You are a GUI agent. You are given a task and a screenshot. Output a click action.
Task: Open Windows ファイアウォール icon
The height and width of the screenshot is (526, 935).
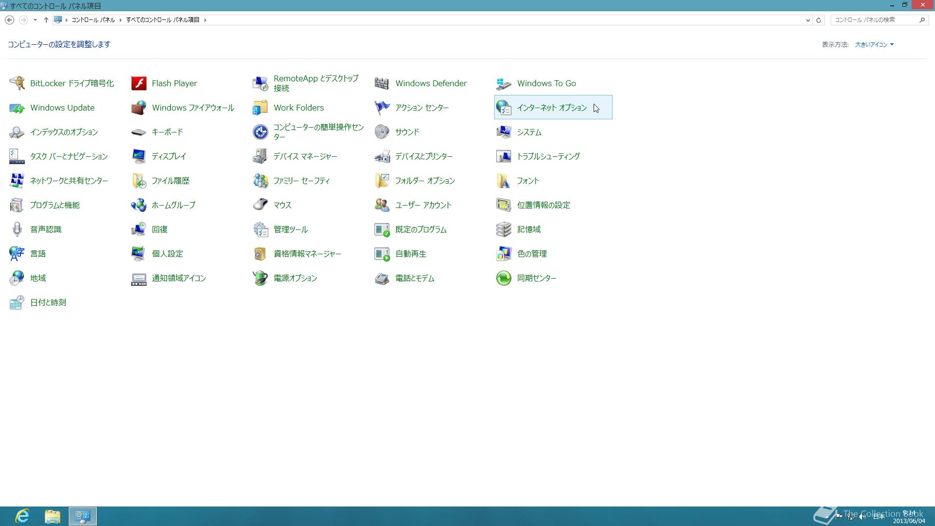[139, 108]
